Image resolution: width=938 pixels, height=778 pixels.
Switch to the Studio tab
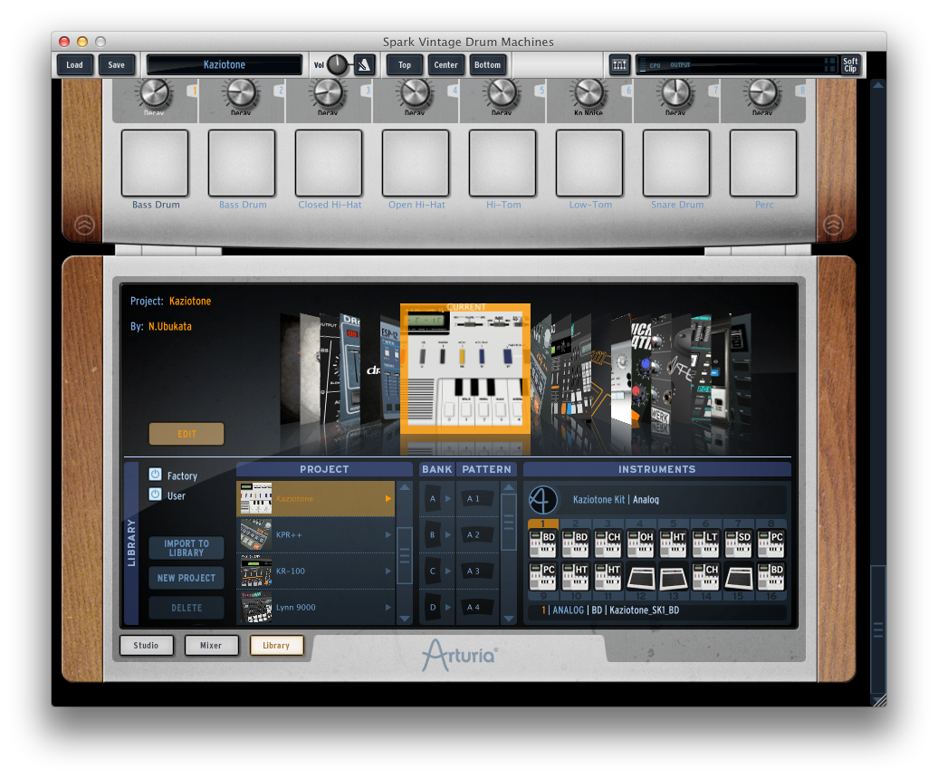pos(146,645)
